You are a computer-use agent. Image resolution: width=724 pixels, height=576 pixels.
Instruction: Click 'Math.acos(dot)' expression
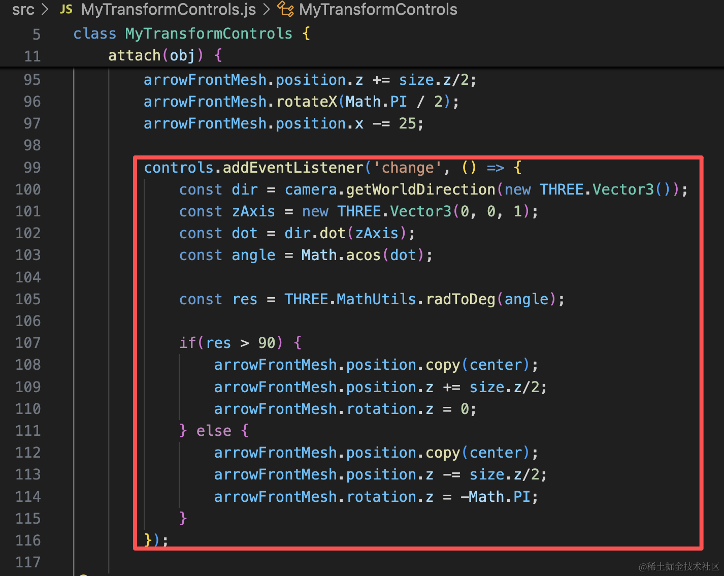(363, 255)
